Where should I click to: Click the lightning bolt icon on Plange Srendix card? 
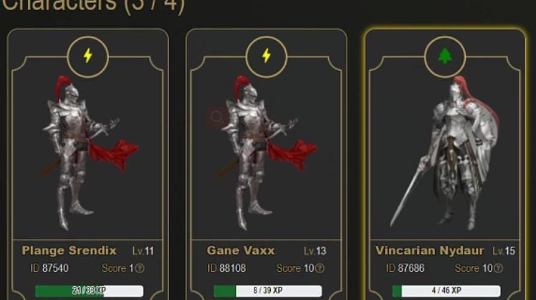pos(88,56)
